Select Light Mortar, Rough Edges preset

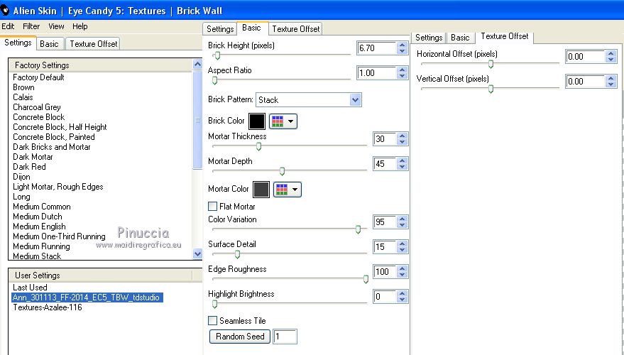tap(58, 187)
